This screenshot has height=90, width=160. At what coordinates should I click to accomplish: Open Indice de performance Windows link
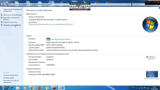click(x=60, y=39)
